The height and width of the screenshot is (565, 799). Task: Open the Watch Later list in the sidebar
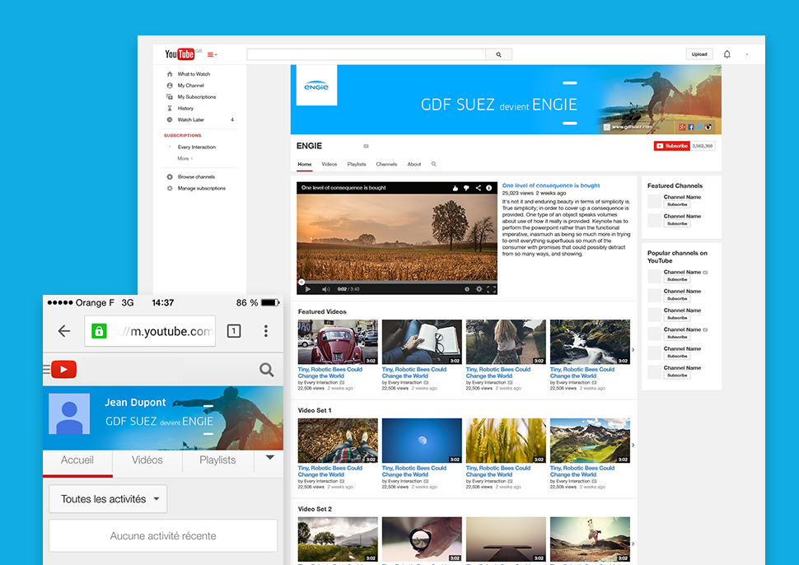point(190,119)
